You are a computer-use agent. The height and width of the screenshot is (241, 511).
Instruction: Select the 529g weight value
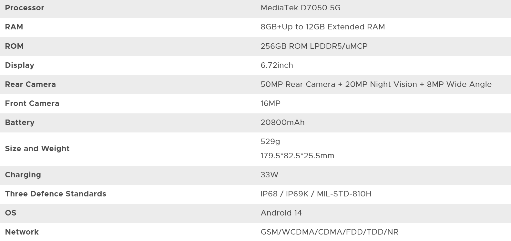(270, 141)
